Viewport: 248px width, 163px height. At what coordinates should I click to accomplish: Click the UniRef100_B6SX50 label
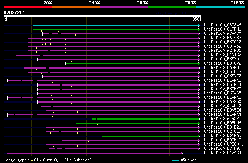click(x=222, y=102)
